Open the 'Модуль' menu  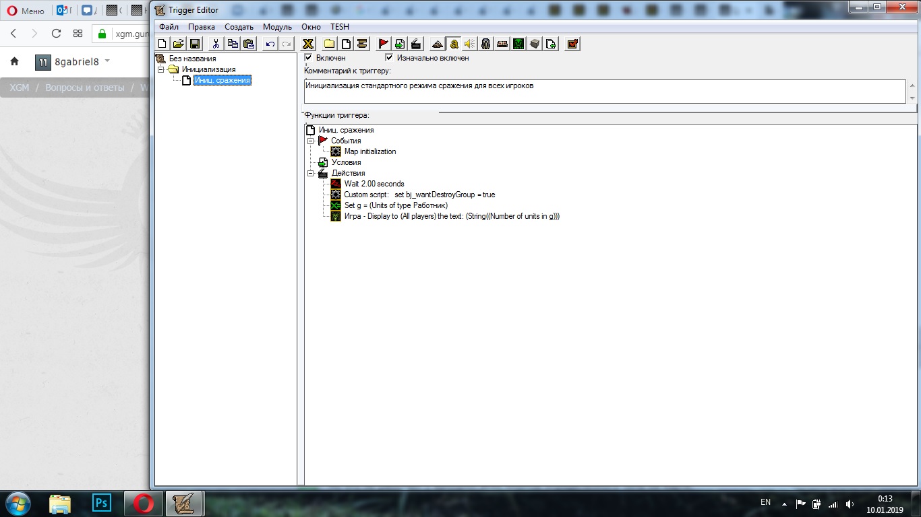pyautogui.click(x=277, y=27)
